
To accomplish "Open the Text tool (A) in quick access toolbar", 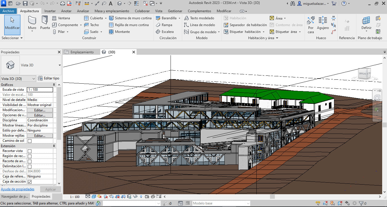I will (x=110, y=4).
